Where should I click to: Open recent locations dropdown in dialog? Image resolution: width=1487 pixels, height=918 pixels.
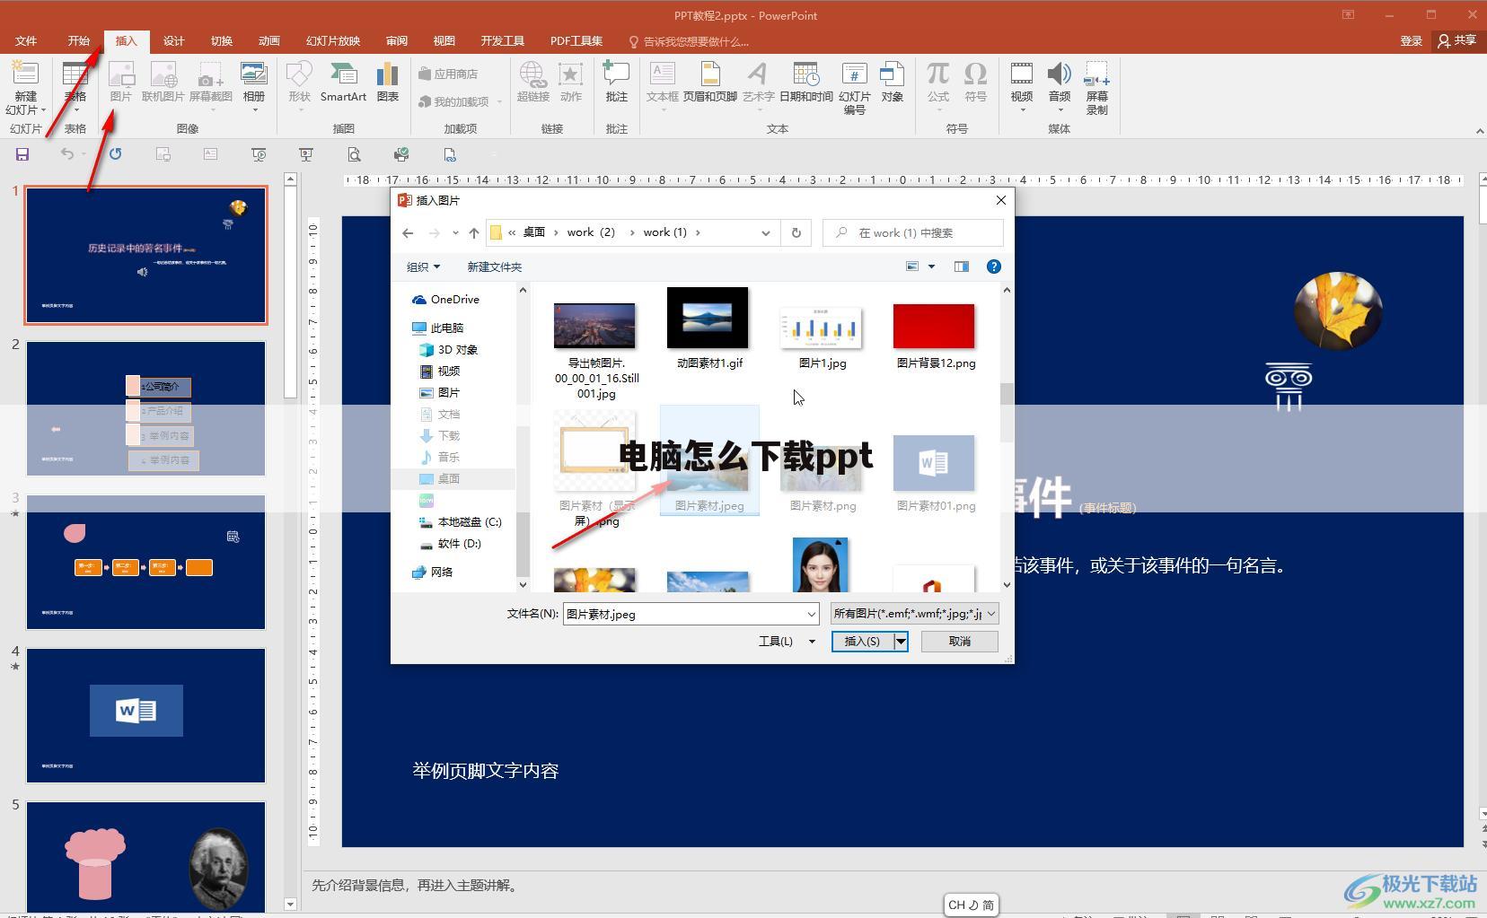(x=455, y=232)
